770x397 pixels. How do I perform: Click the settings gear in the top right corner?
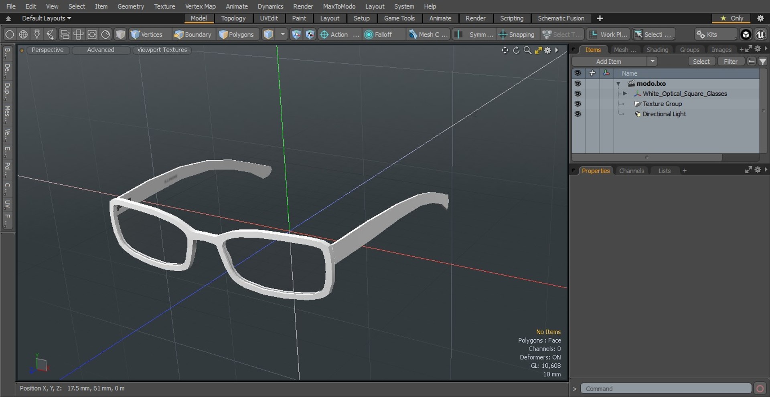click(760, 18)
